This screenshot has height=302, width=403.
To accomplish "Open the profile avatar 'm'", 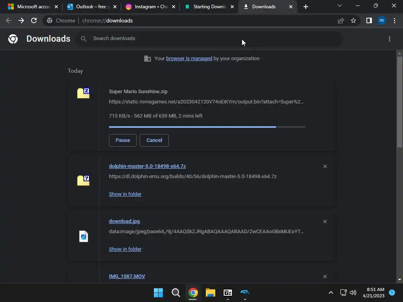I will point(382,20).
